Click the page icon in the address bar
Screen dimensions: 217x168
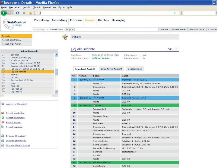pyautogui.click(x=37, y=13)
